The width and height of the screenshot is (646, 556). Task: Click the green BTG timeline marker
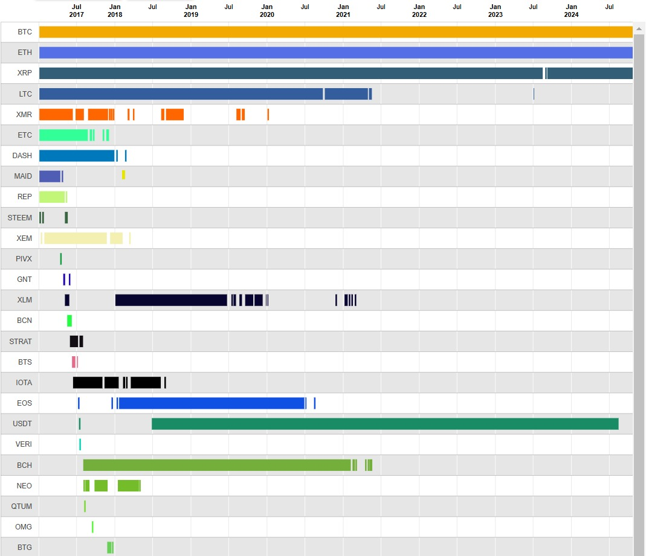pos(111,548)
